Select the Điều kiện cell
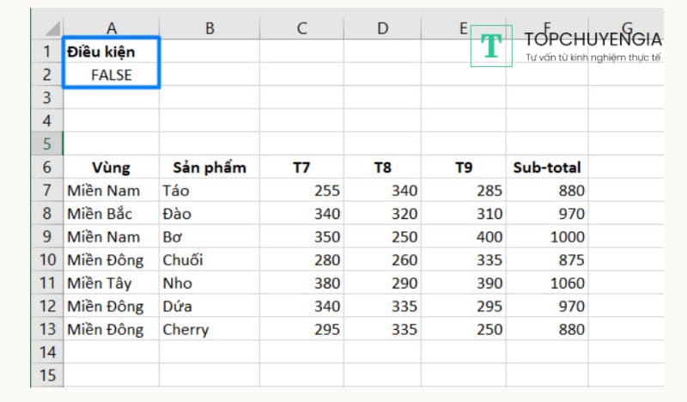Viewport: 687px width, 402px height. [111, 52]
